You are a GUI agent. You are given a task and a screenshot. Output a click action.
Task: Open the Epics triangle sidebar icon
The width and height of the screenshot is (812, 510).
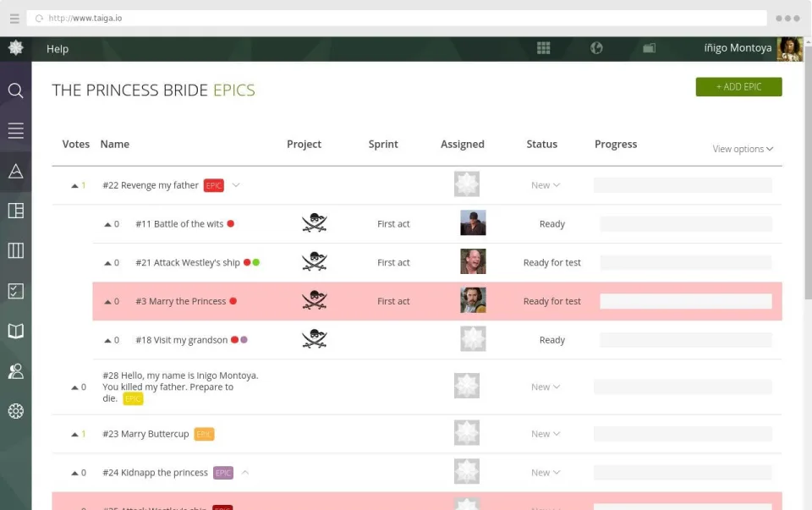15,171
